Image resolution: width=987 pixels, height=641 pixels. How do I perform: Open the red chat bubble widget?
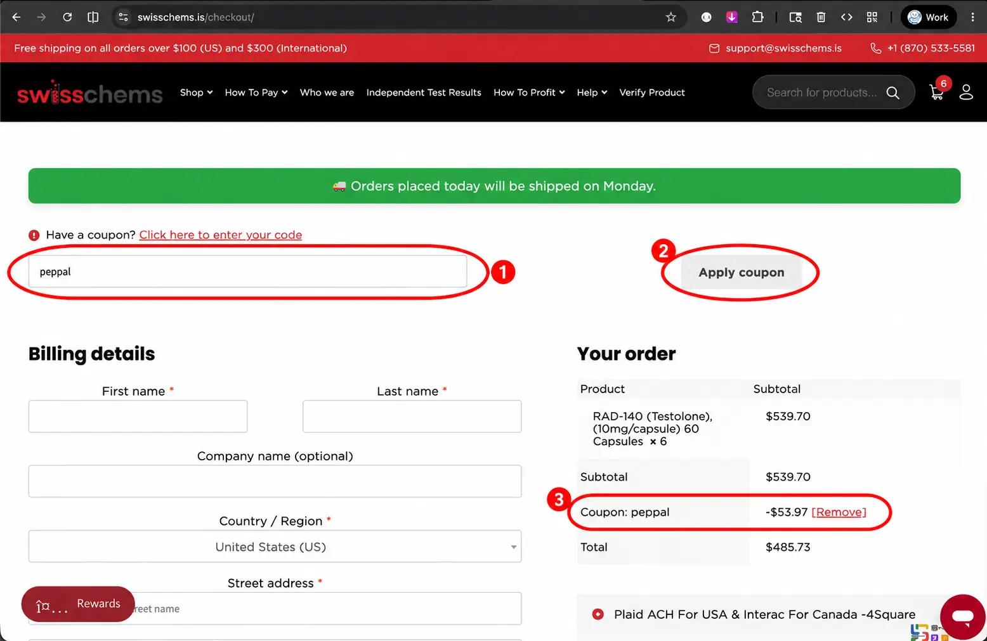962,616
